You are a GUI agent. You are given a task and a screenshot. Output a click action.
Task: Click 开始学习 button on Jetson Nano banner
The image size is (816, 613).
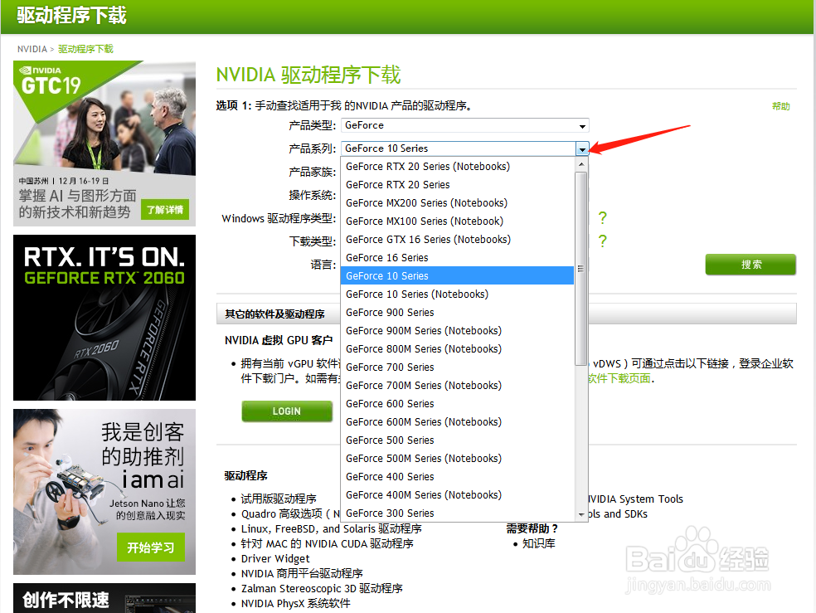[x=150, y=547]
